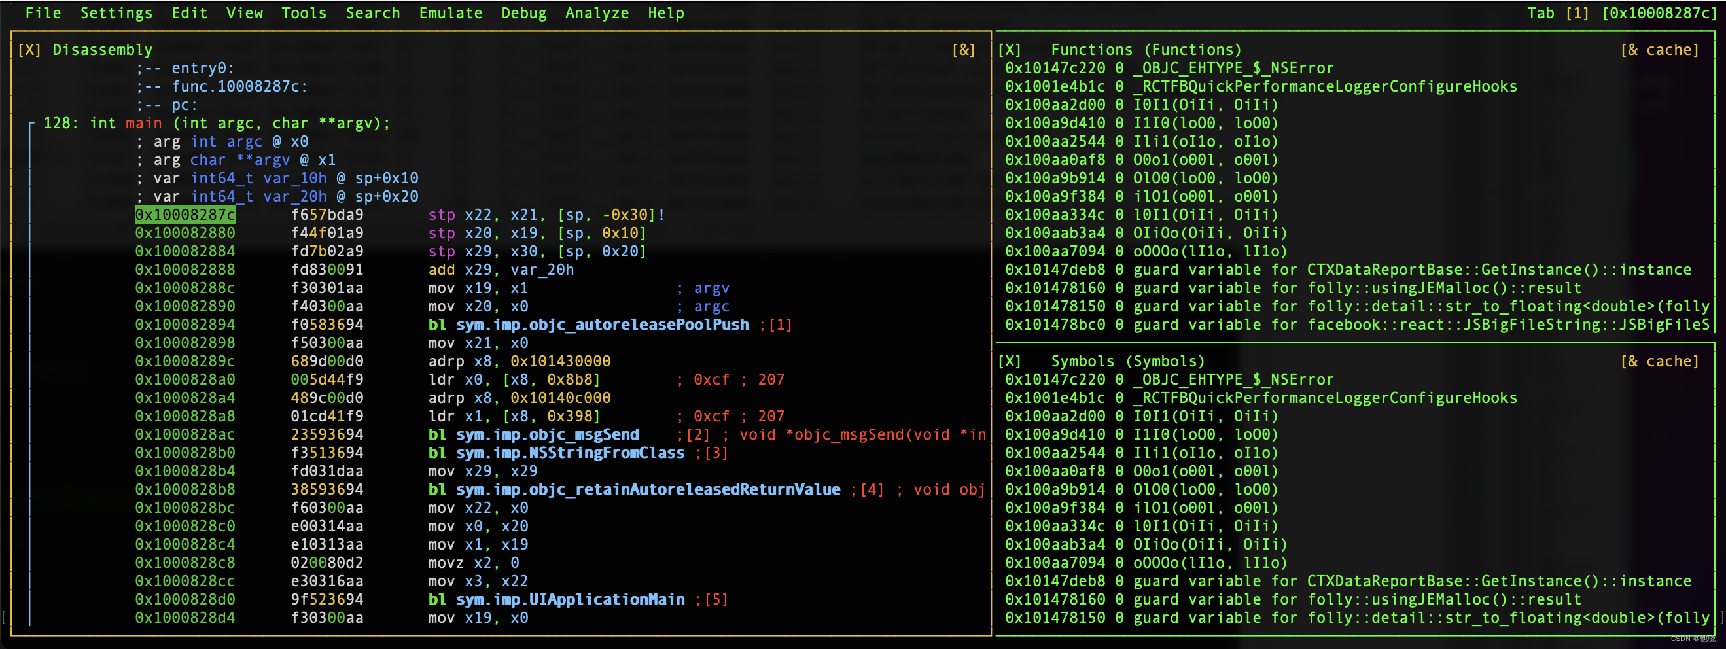Click Symbols str_to_floating guard variable entry
The width and height of the screenshot is (1726, 649).
[x=1358, y=618]
